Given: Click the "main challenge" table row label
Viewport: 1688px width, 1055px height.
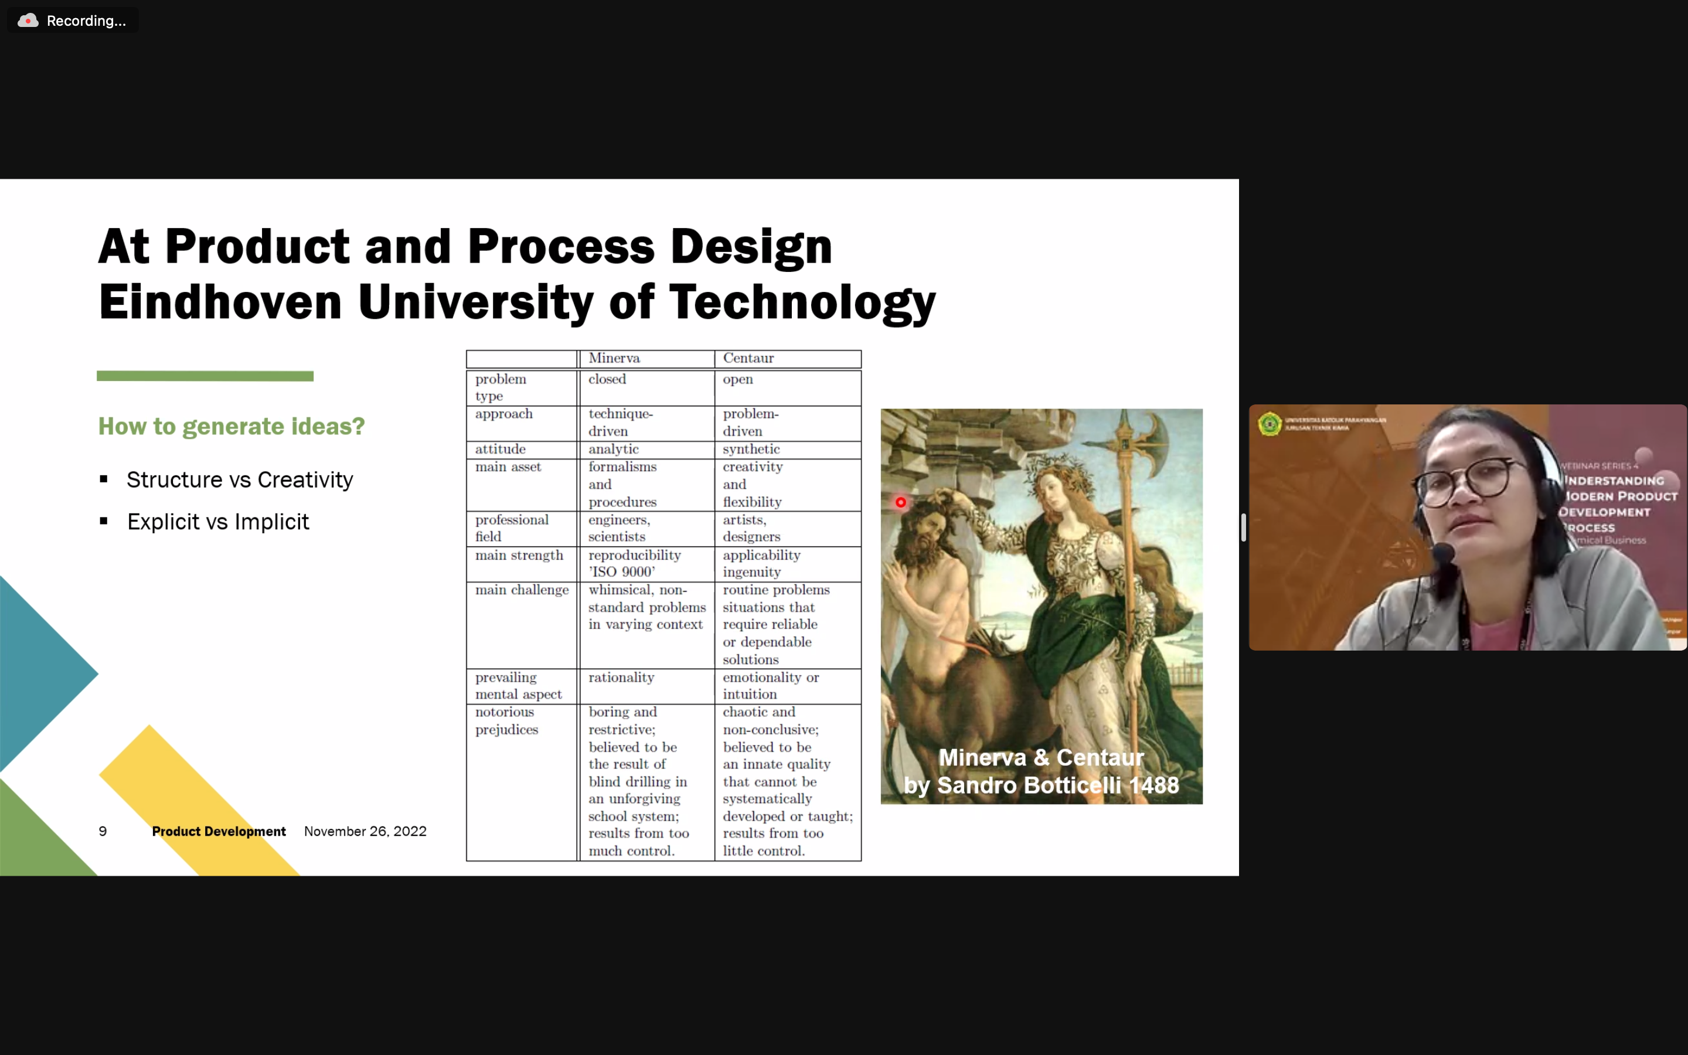Looking at the screenshot, I should (x=522, y=590).
